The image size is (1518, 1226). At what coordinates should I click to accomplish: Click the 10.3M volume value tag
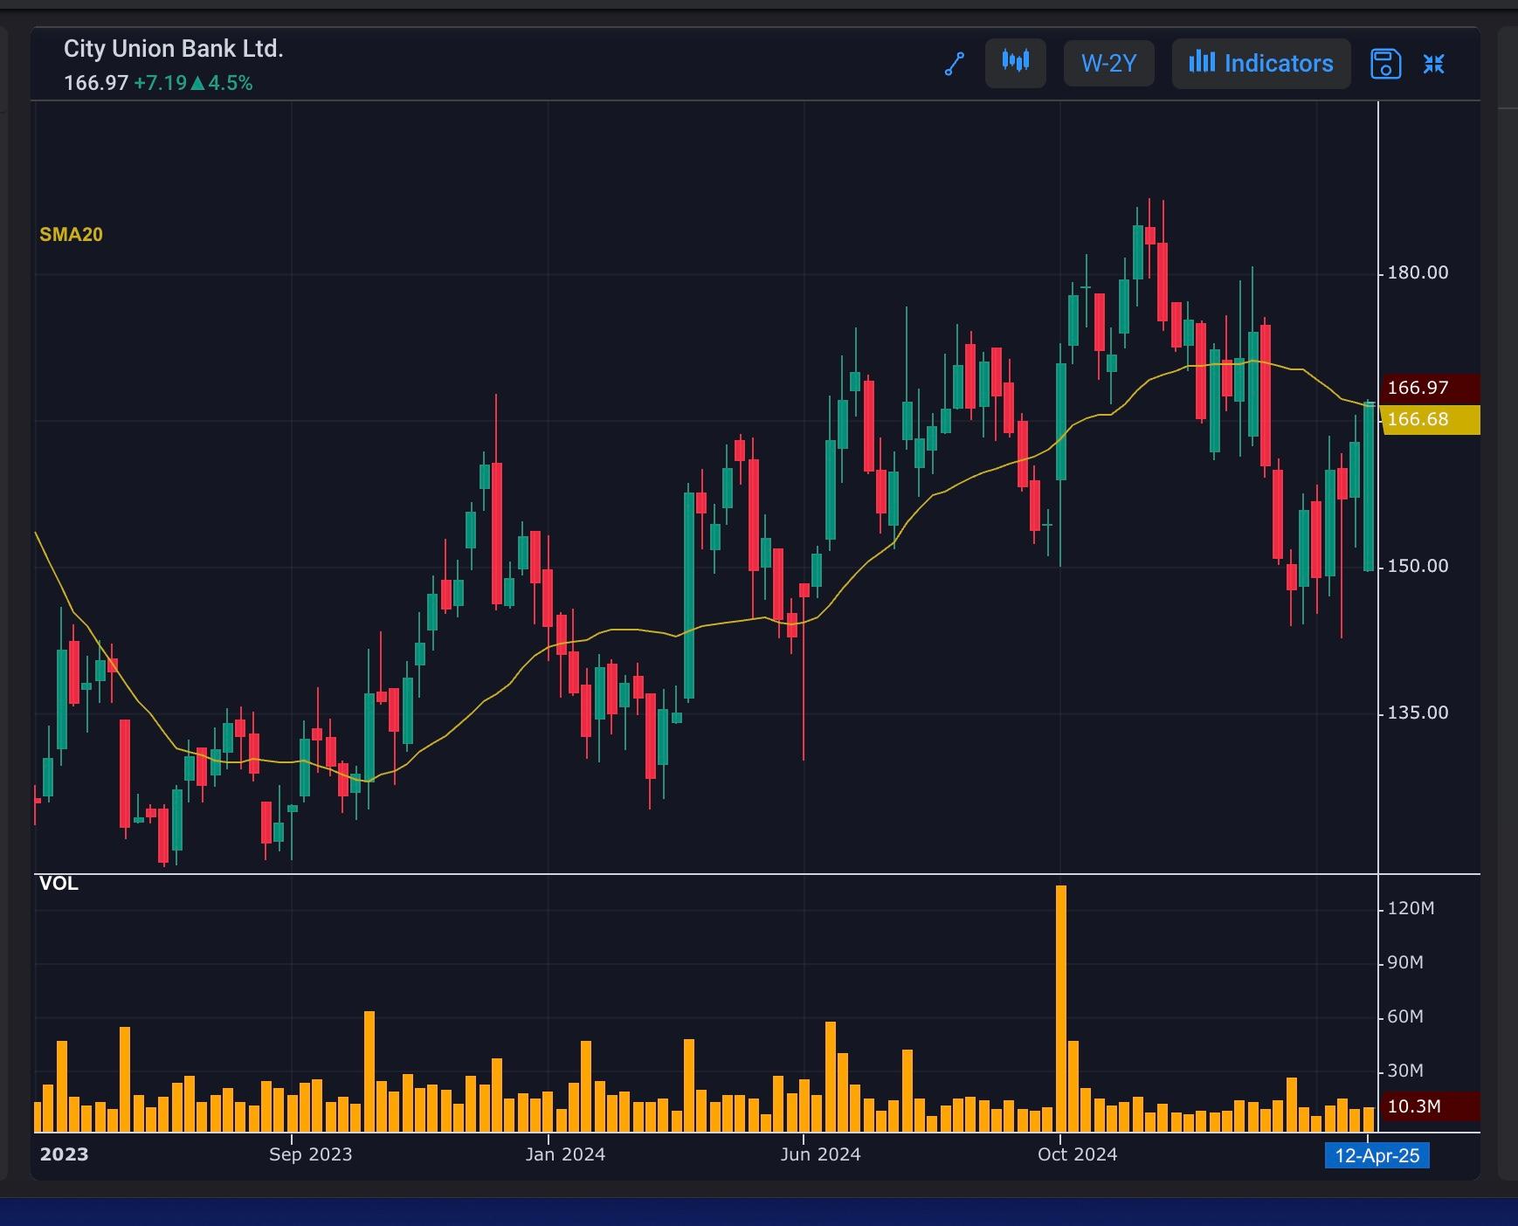click(1431, 1106)
